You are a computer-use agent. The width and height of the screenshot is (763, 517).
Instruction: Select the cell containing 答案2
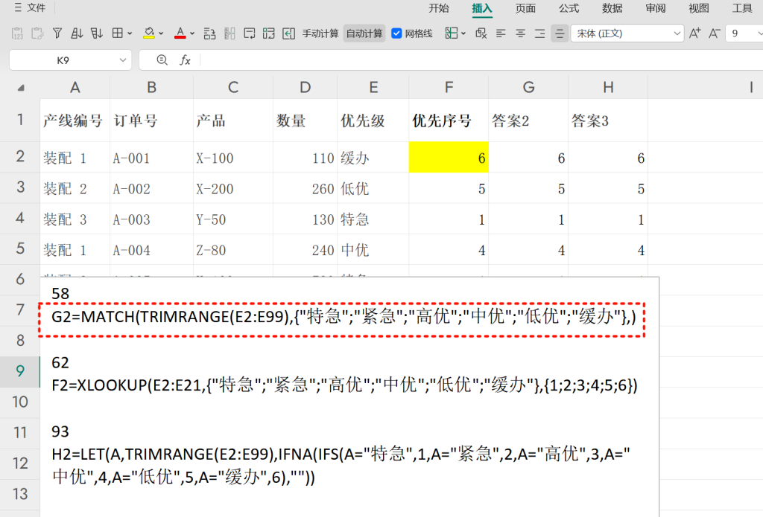[x=528, y=121]
